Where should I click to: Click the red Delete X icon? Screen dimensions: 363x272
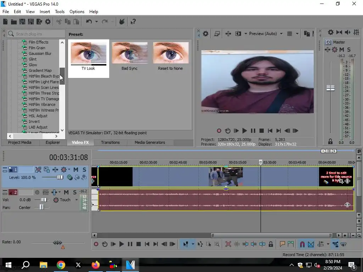tap(228, 244)
